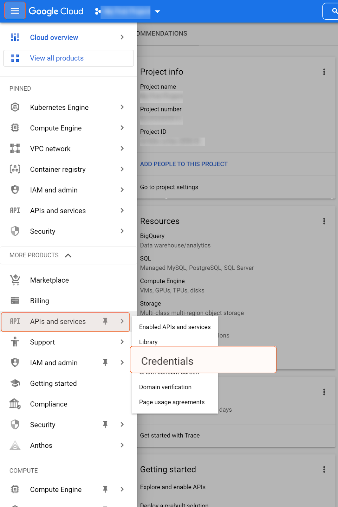Click View all products button
This screenshot has height=507, width=338.
point(68,58)
